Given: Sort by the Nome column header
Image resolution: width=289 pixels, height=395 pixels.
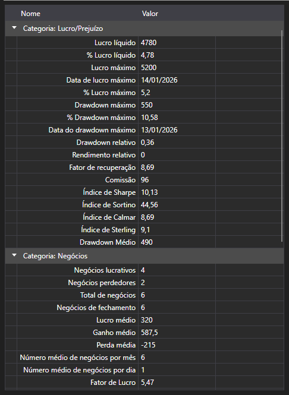Looking at the screenshot, I should (30, 14).
